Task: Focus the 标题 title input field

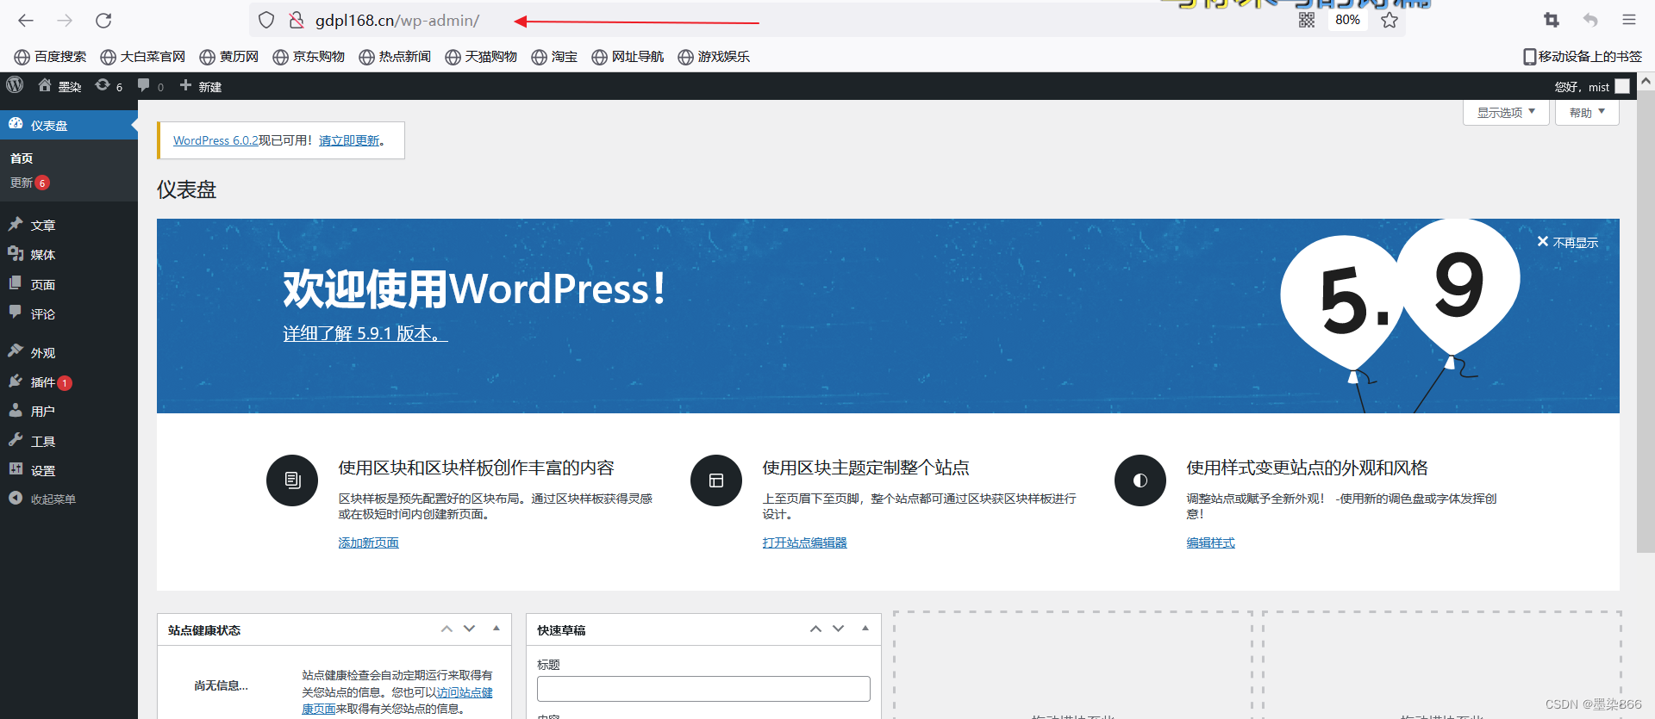Action: [703, 688]
